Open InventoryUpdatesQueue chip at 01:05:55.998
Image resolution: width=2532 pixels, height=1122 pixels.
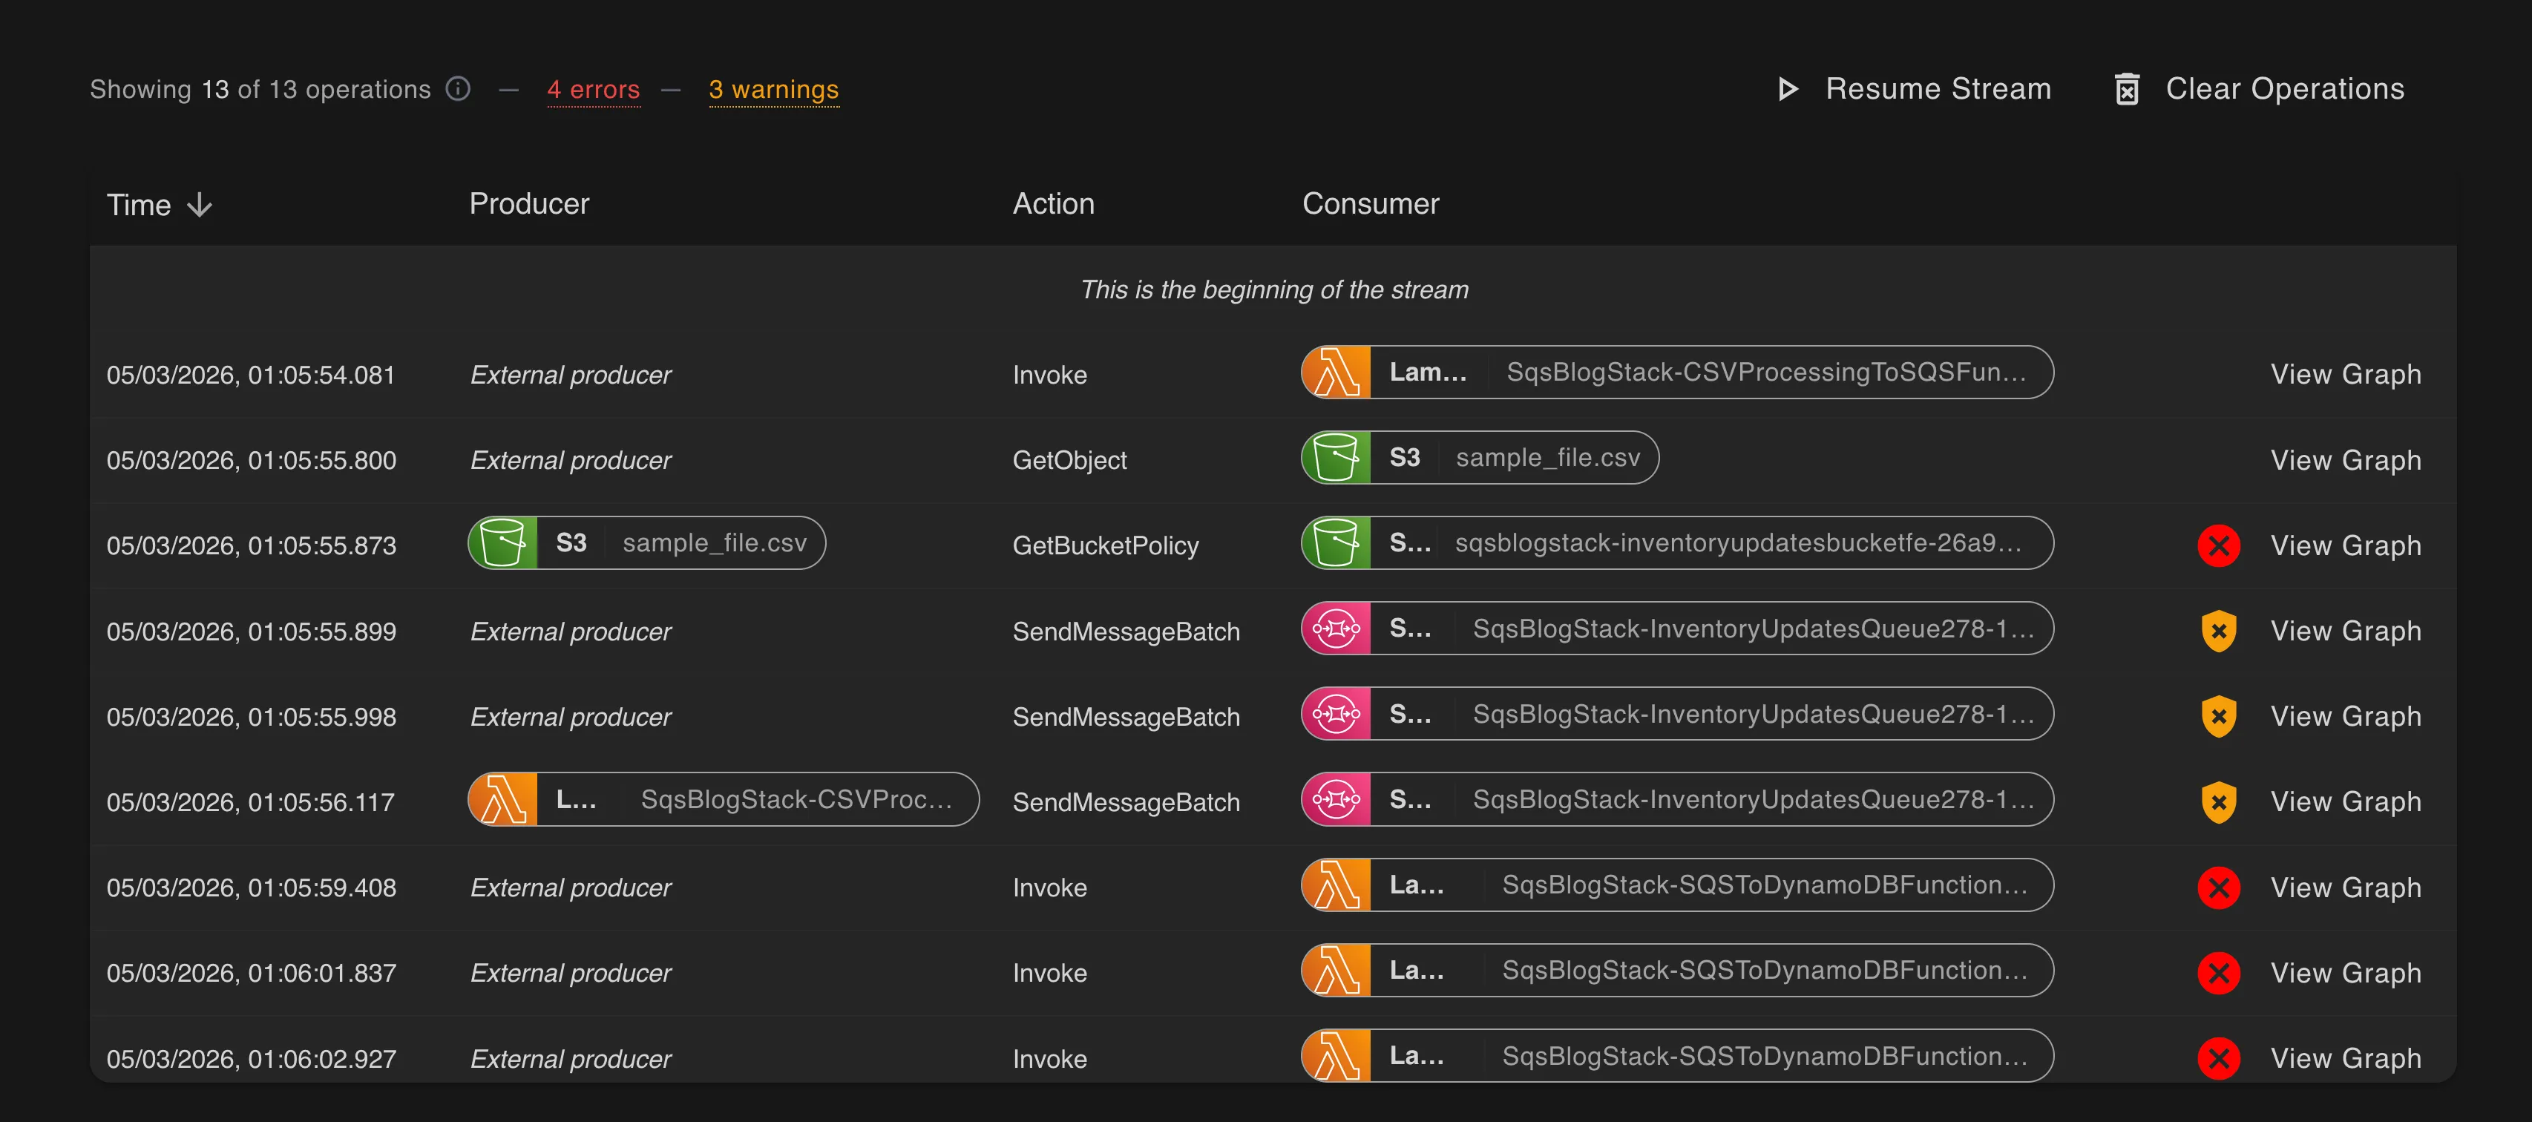click(1677, 715)
